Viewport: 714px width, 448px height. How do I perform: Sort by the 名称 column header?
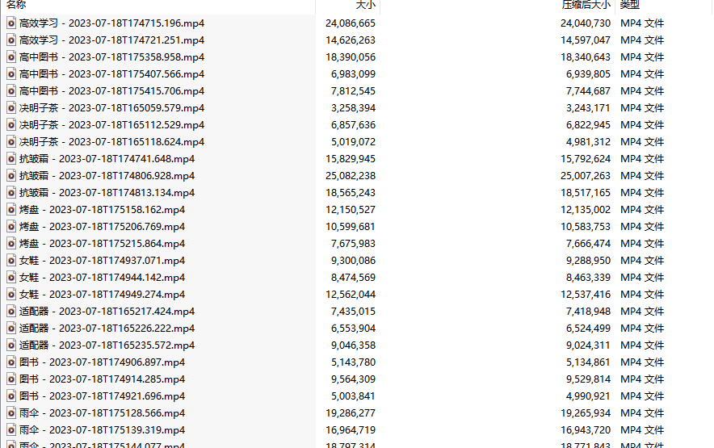[x=16, y=5]
